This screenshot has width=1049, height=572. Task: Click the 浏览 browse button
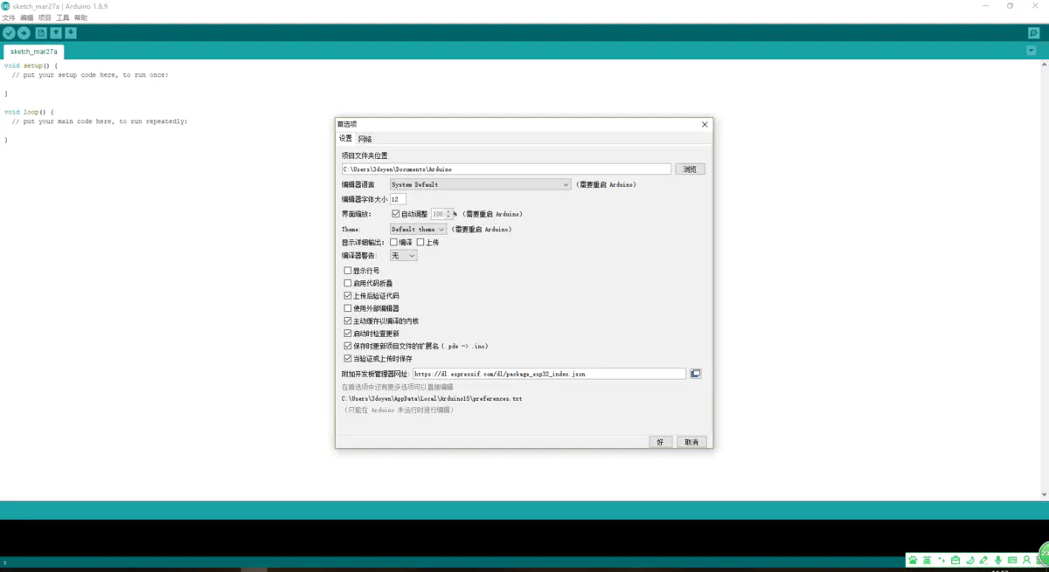[690, 169]
